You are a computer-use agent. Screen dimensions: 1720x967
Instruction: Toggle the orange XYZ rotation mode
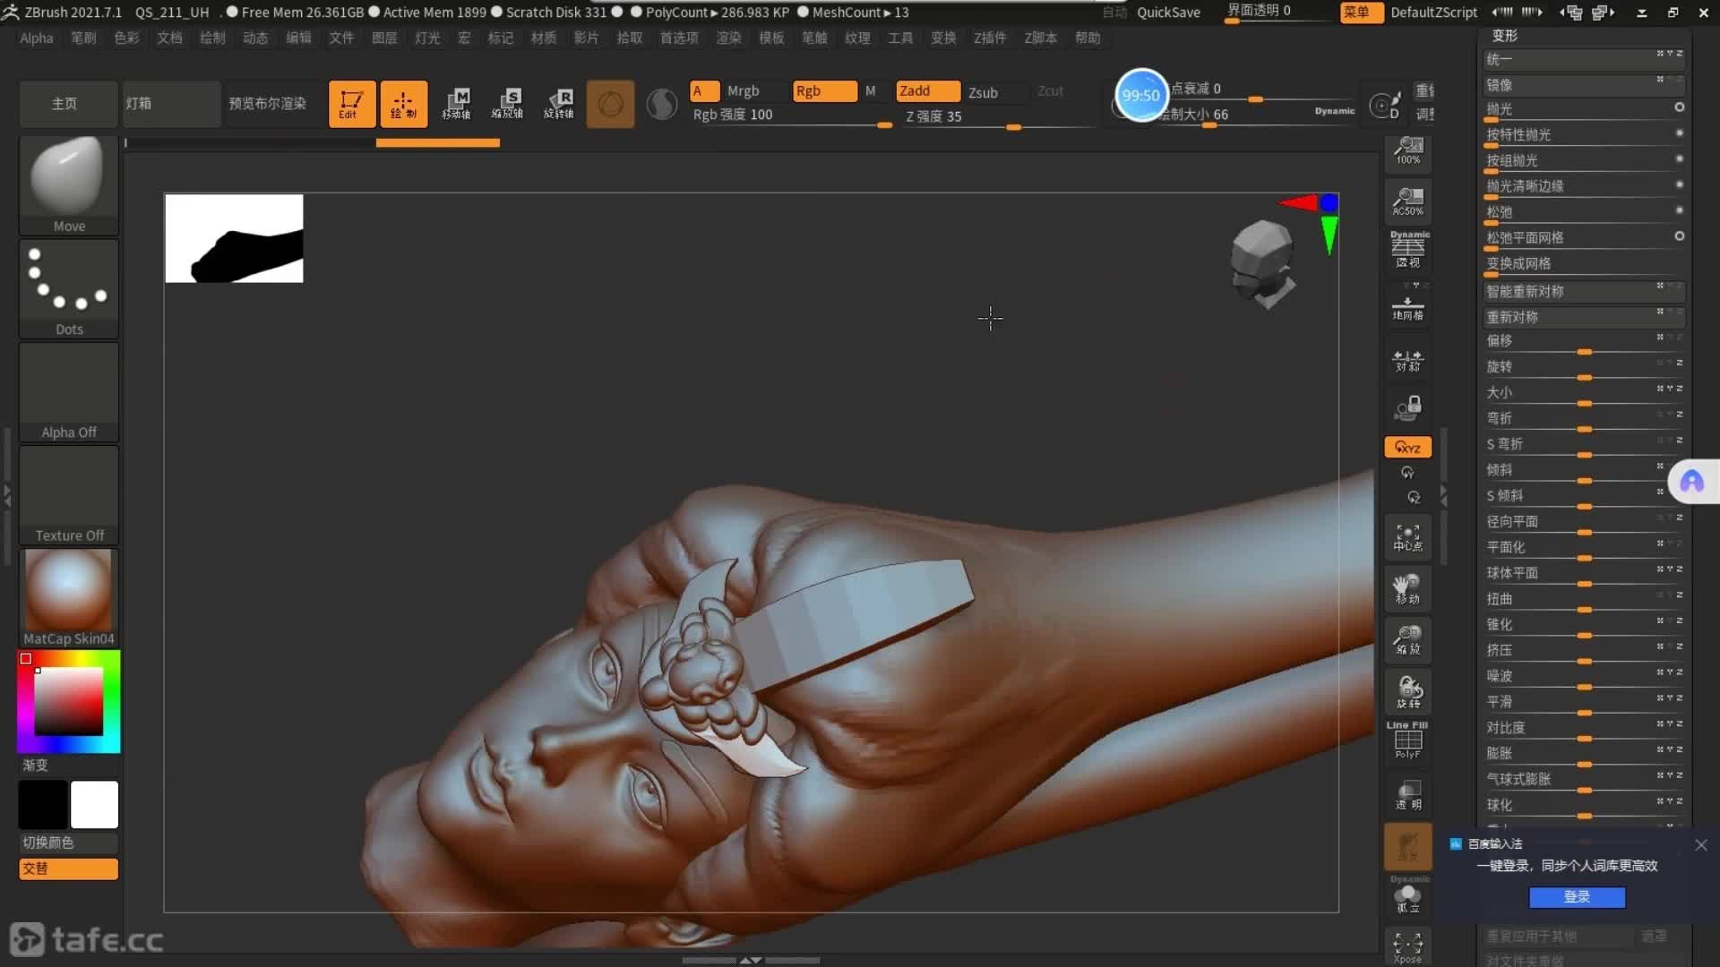1407,447
